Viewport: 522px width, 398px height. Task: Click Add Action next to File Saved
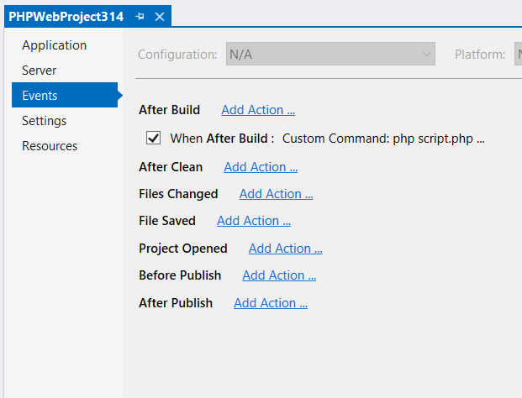click(x=254, y=221)
